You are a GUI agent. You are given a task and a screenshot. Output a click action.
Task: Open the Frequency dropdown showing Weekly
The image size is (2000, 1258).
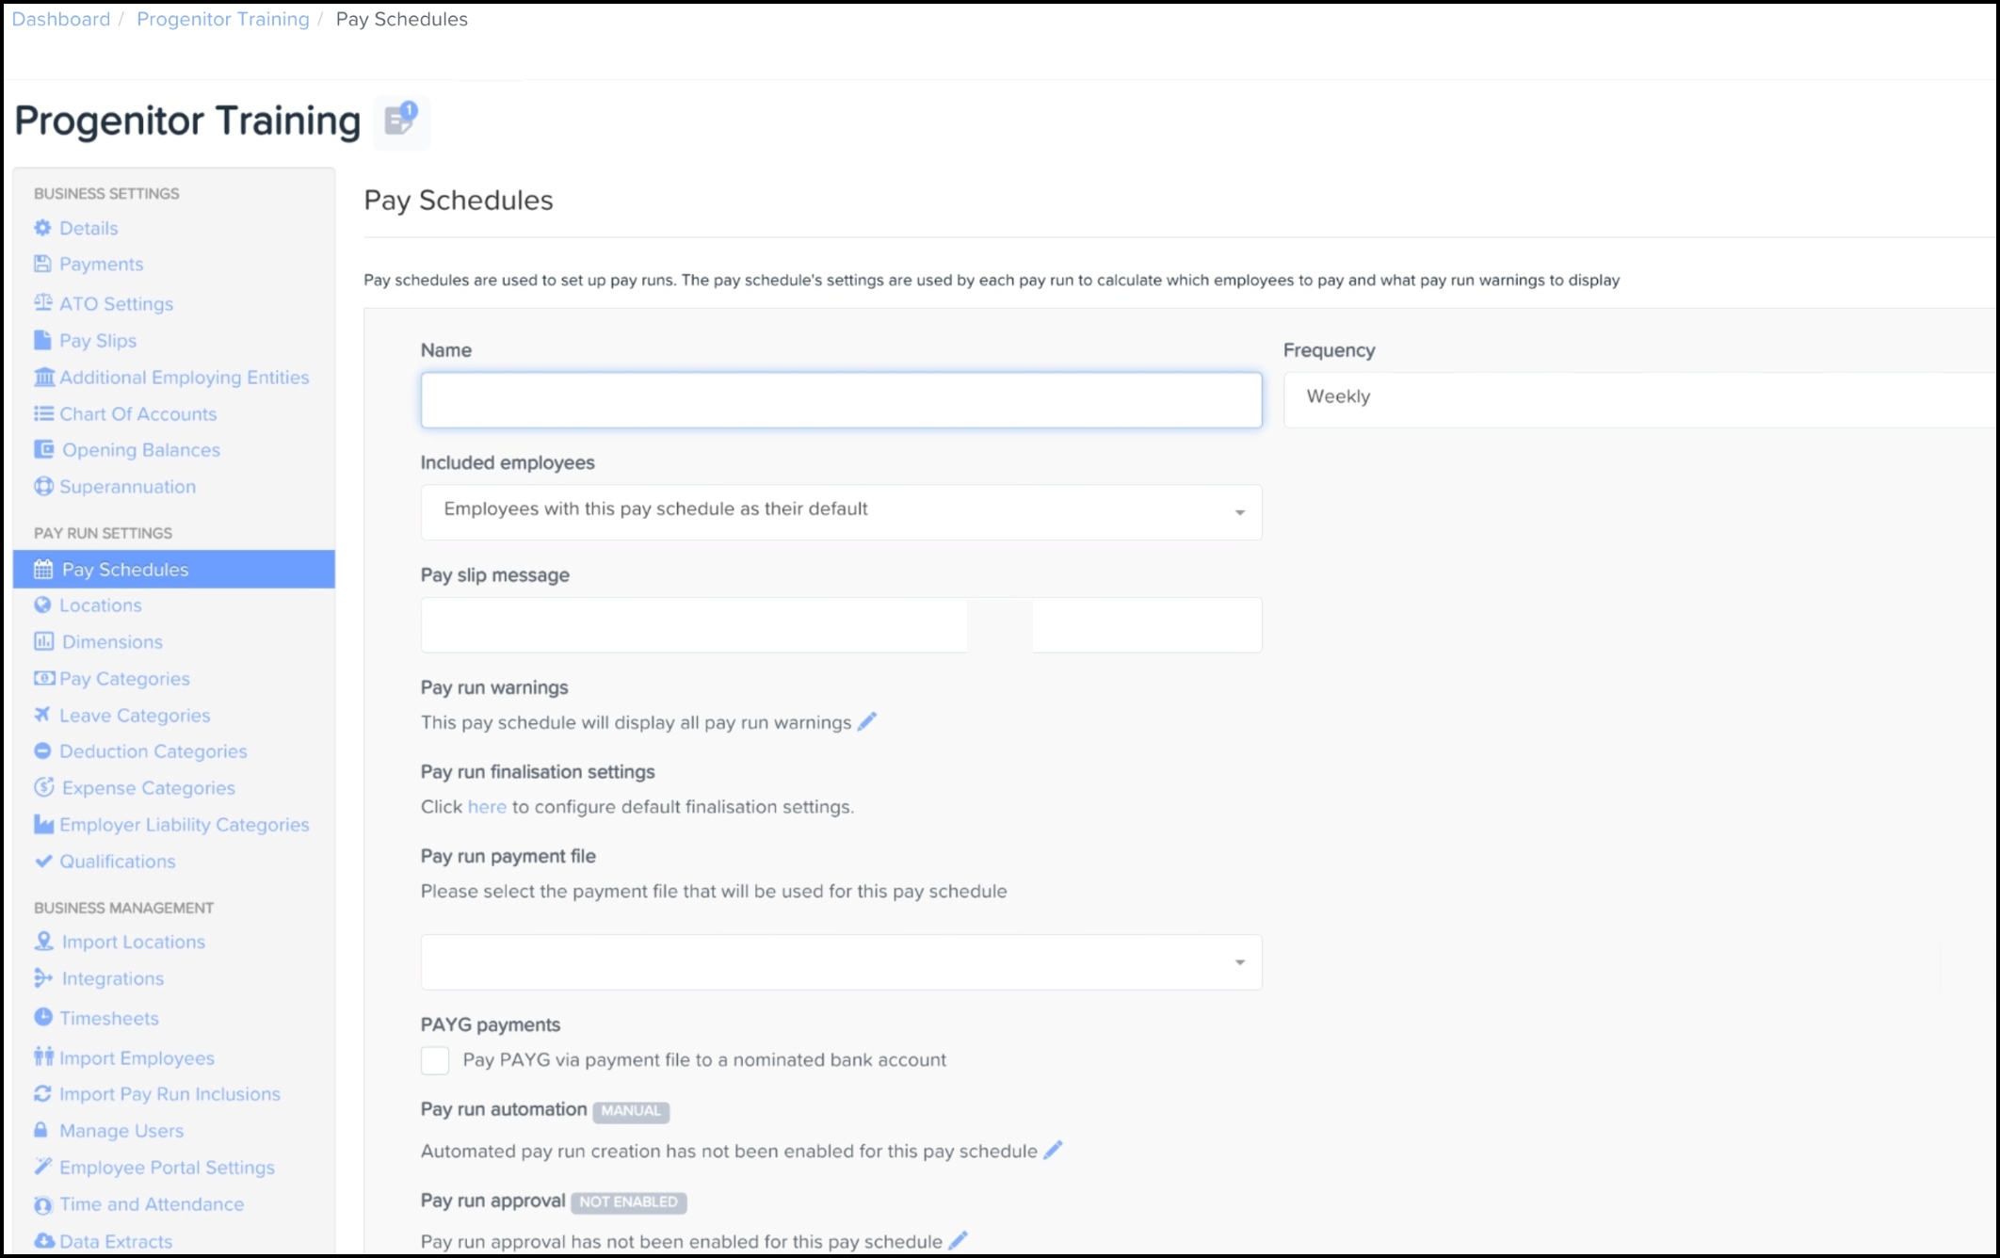click(1638, 398)
